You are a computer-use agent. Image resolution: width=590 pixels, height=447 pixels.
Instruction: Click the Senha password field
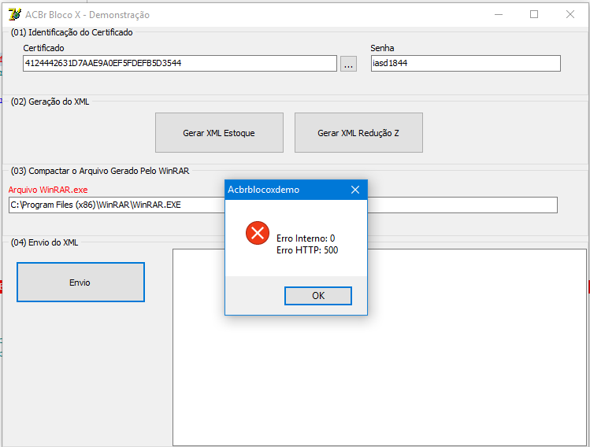(x=466, y=63)
